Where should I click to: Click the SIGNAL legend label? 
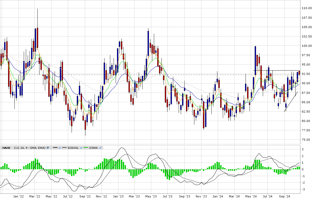[73, 148]
